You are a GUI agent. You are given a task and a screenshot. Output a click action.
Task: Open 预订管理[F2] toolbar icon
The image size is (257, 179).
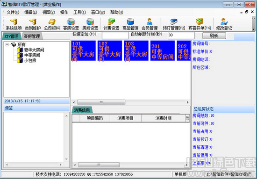174,24
